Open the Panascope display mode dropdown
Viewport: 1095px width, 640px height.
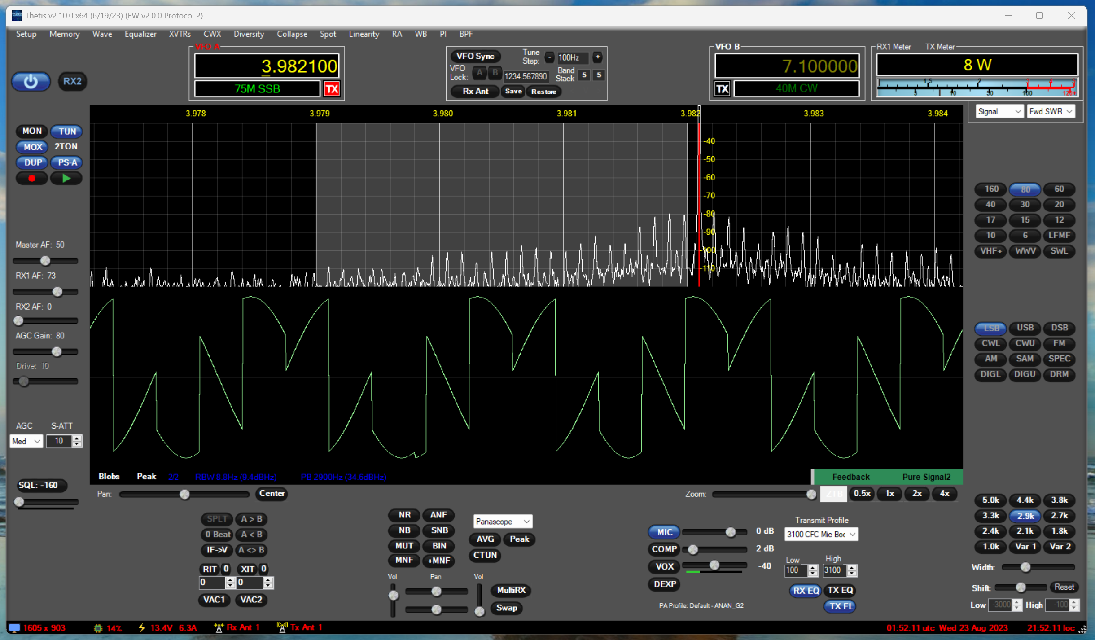[x=503, y=522]
